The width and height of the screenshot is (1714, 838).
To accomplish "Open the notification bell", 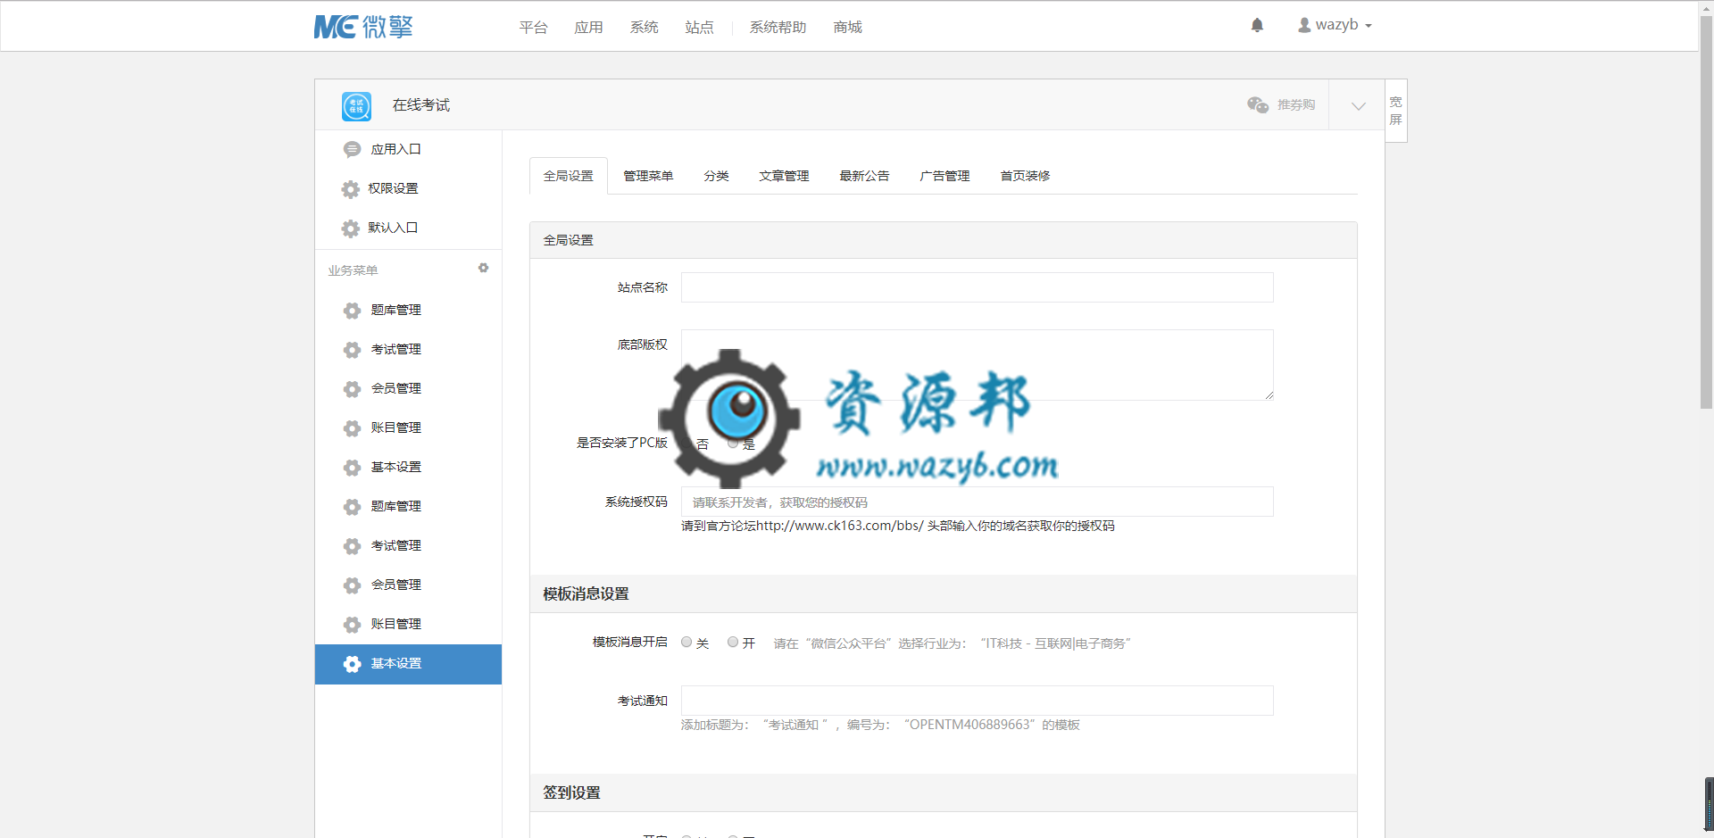I will [1257, 26].
